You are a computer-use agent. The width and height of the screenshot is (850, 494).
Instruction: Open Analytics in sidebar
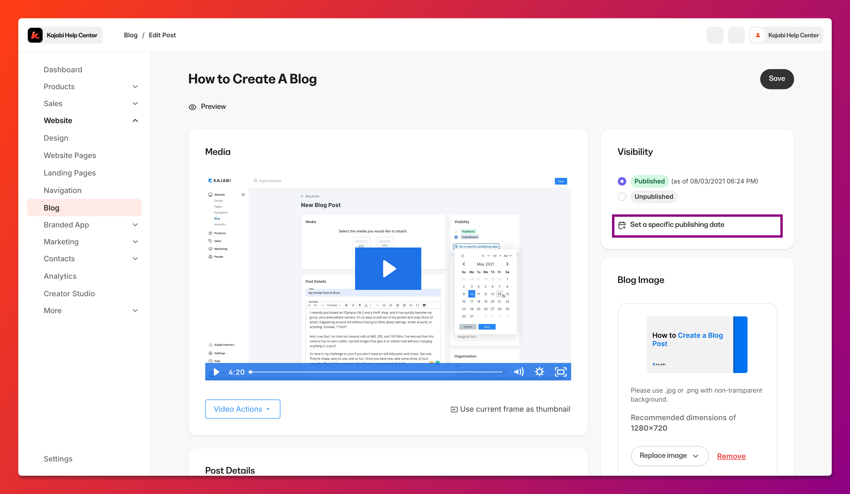point(60,276)
